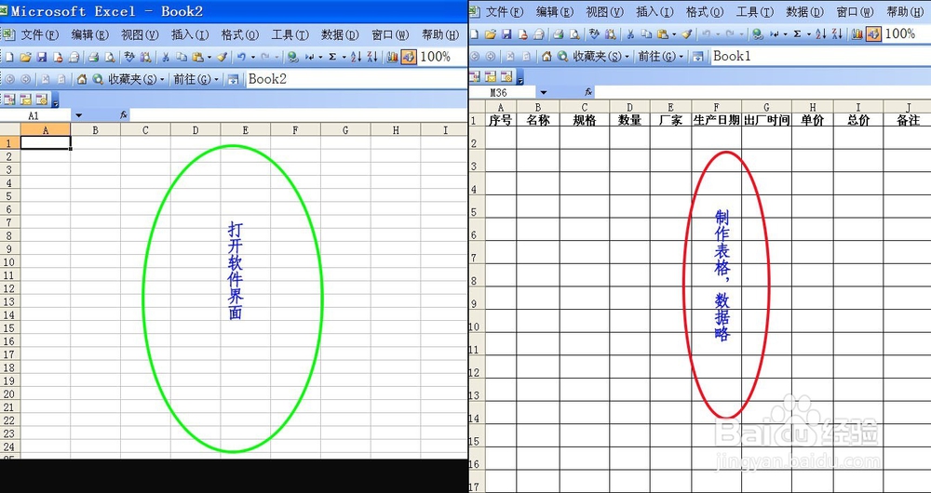
Task: Click Print icon in Book2 window
Action: coord(93,57)
